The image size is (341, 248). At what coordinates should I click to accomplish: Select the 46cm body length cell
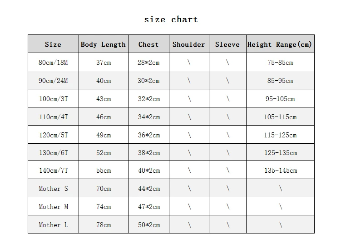(104, 117)
